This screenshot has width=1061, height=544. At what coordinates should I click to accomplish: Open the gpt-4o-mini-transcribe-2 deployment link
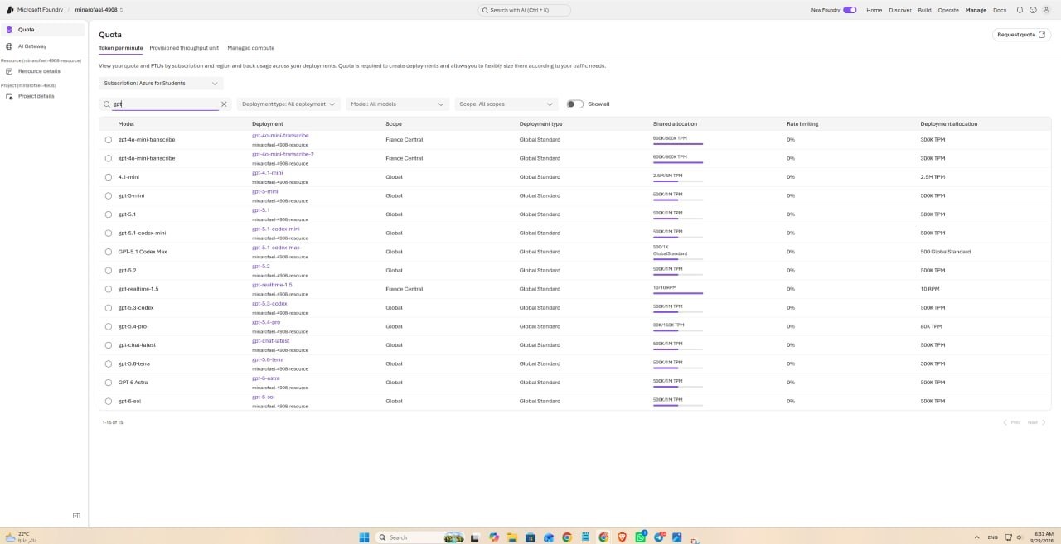[283, 154]
